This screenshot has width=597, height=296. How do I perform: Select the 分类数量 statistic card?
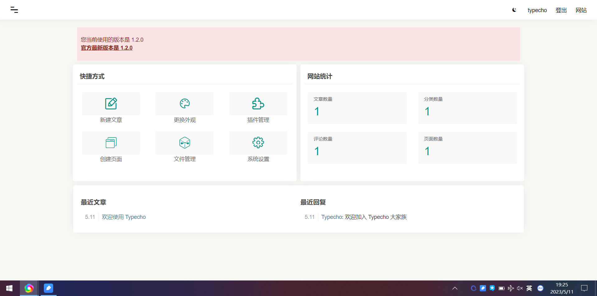[468, 108]
